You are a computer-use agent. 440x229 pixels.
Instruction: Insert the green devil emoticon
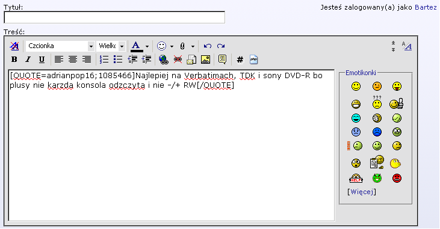[x=377, y=178]
